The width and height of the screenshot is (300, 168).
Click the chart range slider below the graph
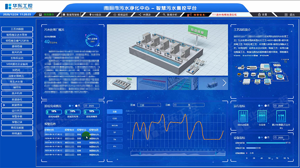click(x=176, y=153)
